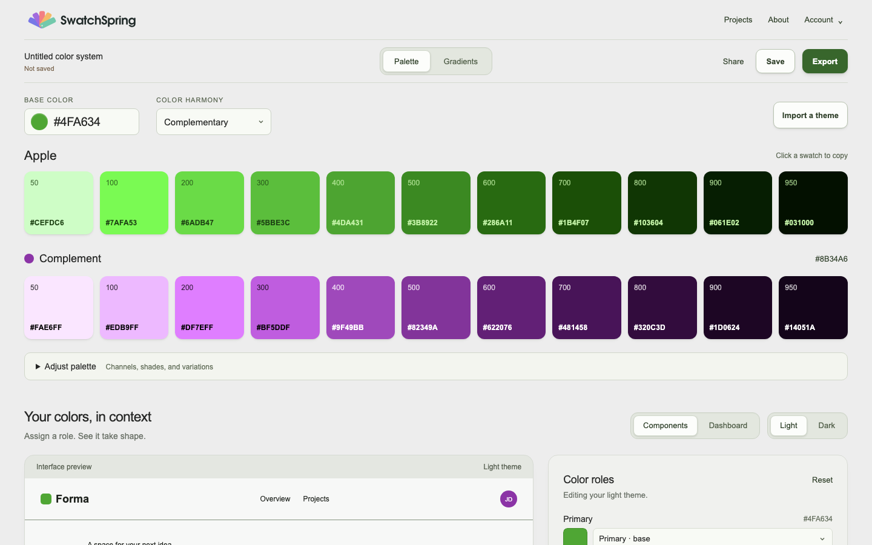
Task: Copy the Complement 800 swatch #320C3D
Action: 662,308
